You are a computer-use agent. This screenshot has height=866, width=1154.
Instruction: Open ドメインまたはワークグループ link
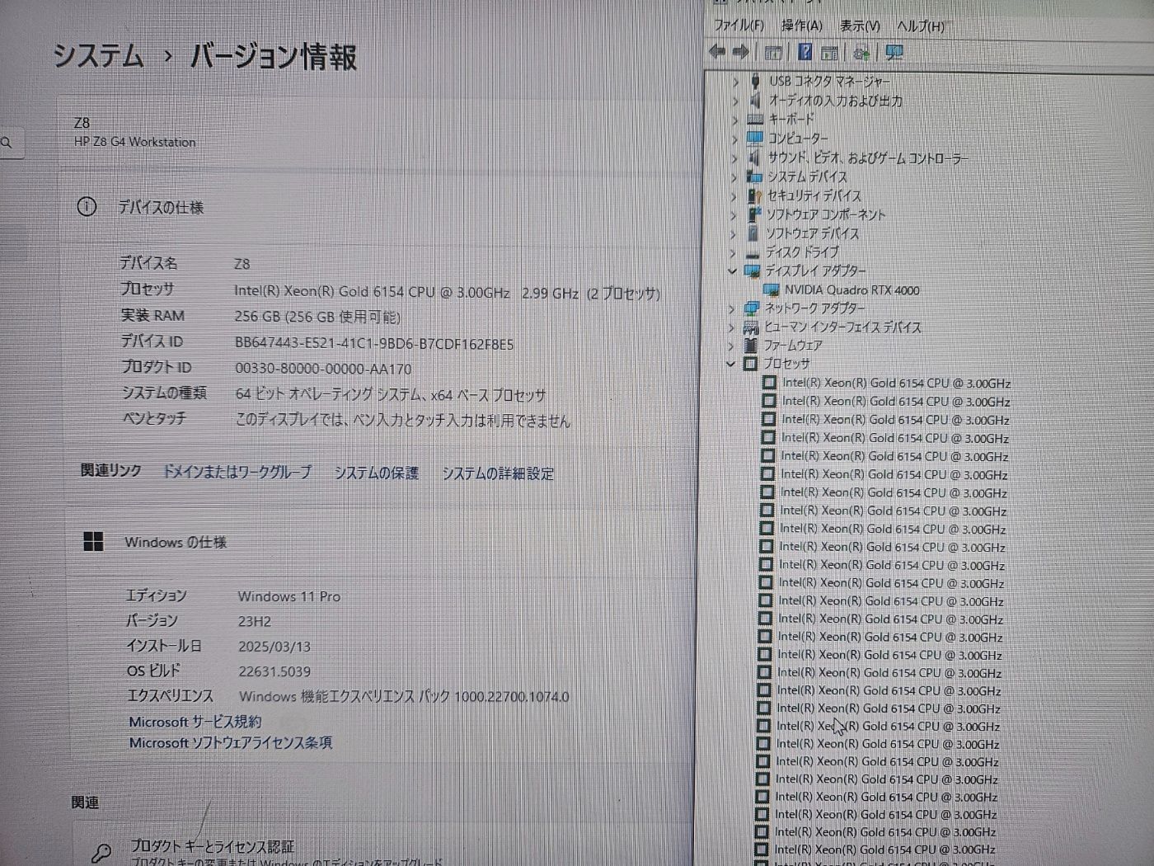pyautogui.click(x=237, y=472)
